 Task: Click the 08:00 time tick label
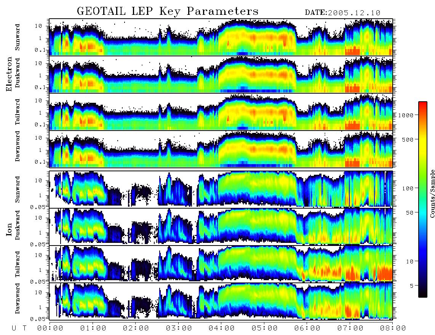(393, 329)
